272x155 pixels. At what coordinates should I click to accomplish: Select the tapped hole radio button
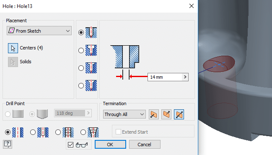coord(58,132)
